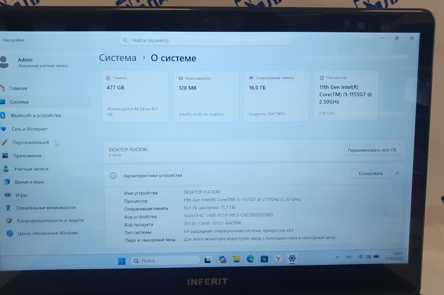
Task: Collapse the Характеристики устройства section
Action: tap(397, 173)
